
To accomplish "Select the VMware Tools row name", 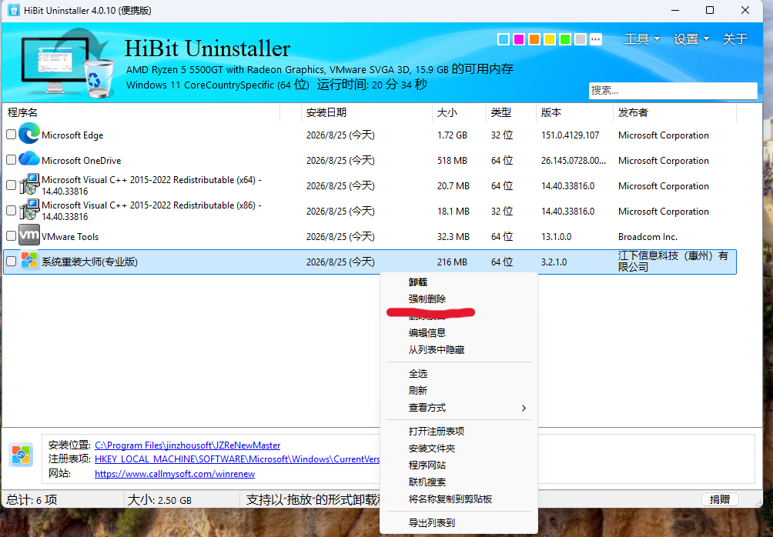I will click(70, 237).
